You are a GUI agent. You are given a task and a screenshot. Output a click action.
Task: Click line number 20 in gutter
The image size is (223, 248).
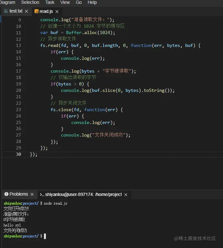click(x=18, y=90)
